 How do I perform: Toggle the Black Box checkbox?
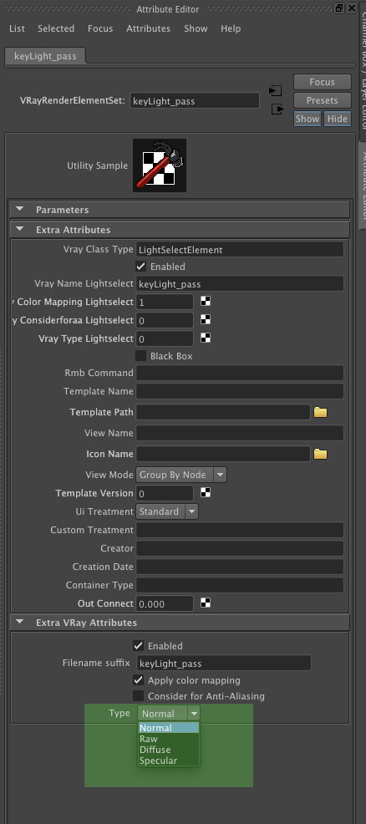[140, 356]
